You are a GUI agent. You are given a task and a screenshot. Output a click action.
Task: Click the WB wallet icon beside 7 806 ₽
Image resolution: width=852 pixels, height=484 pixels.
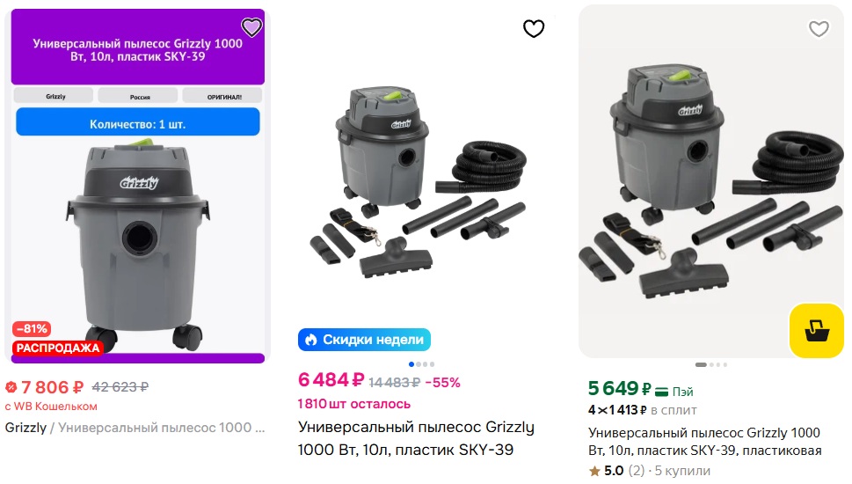11,387
